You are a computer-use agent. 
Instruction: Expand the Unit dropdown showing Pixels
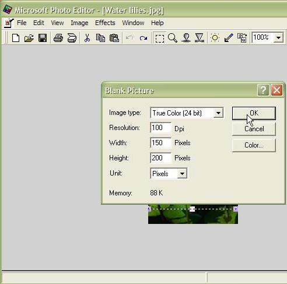182,173
